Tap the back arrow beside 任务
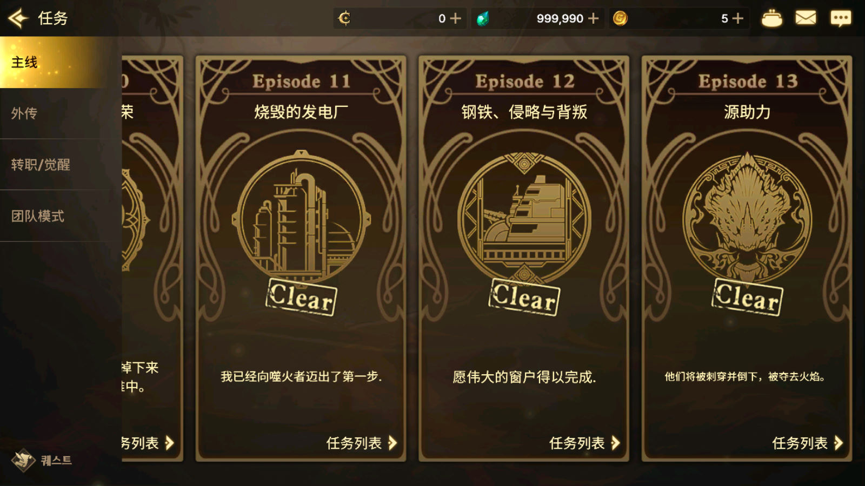The image size is (865, 486). point(18,18)
